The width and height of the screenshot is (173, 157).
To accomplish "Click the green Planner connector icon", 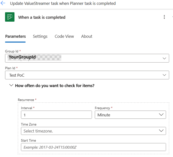I will pyautogui.click(x=10, y=17).
